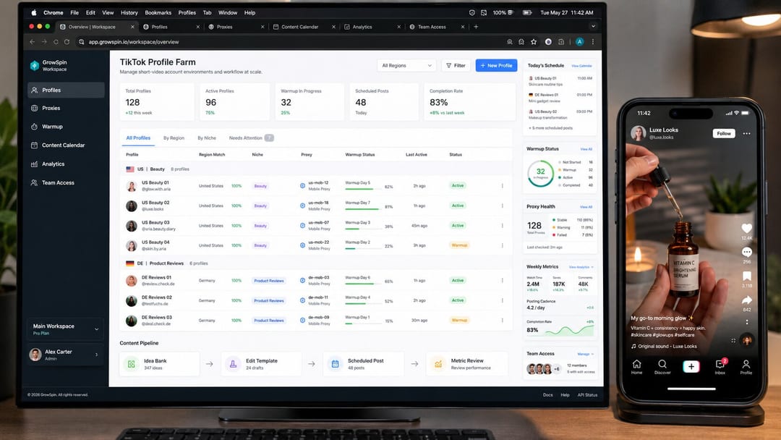Open the three-dot menu on the phone video

(746, 134)
